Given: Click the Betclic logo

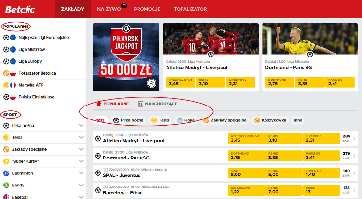Looking at the screenshot, I should coord(20,10).
